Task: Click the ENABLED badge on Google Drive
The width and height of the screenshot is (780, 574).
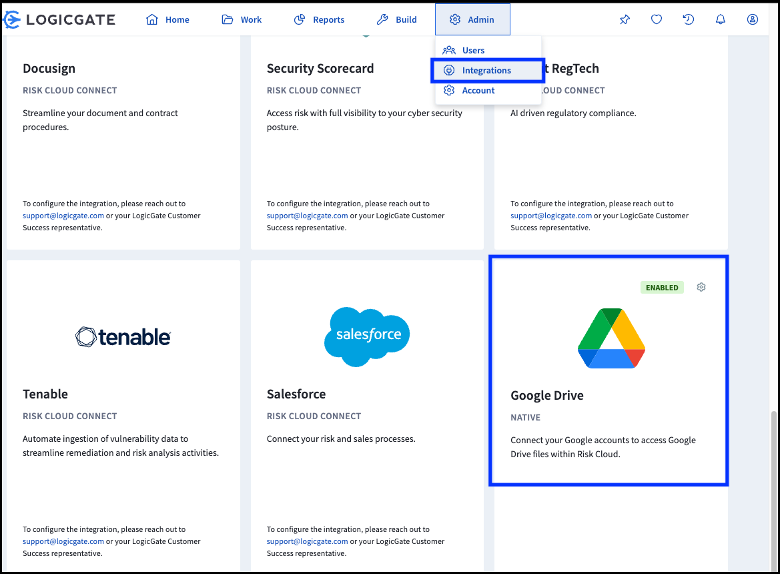Action: [x=662, y=288]
